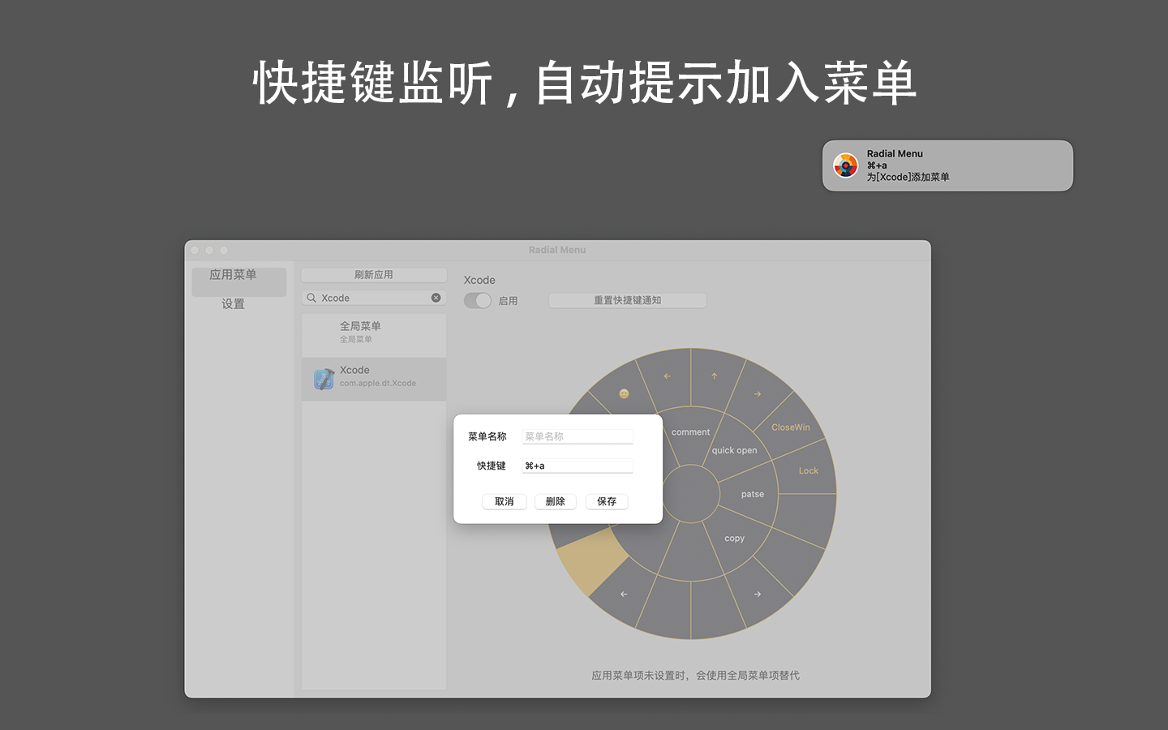Click the Radial Menu icon in the notification banner
Screen dimensions: 1168x730
pos(846,165)
